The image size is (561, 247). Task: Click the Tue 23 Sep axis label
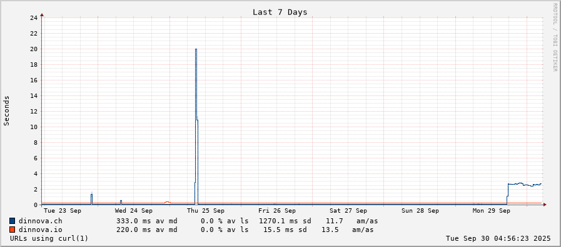coord(63,211)
